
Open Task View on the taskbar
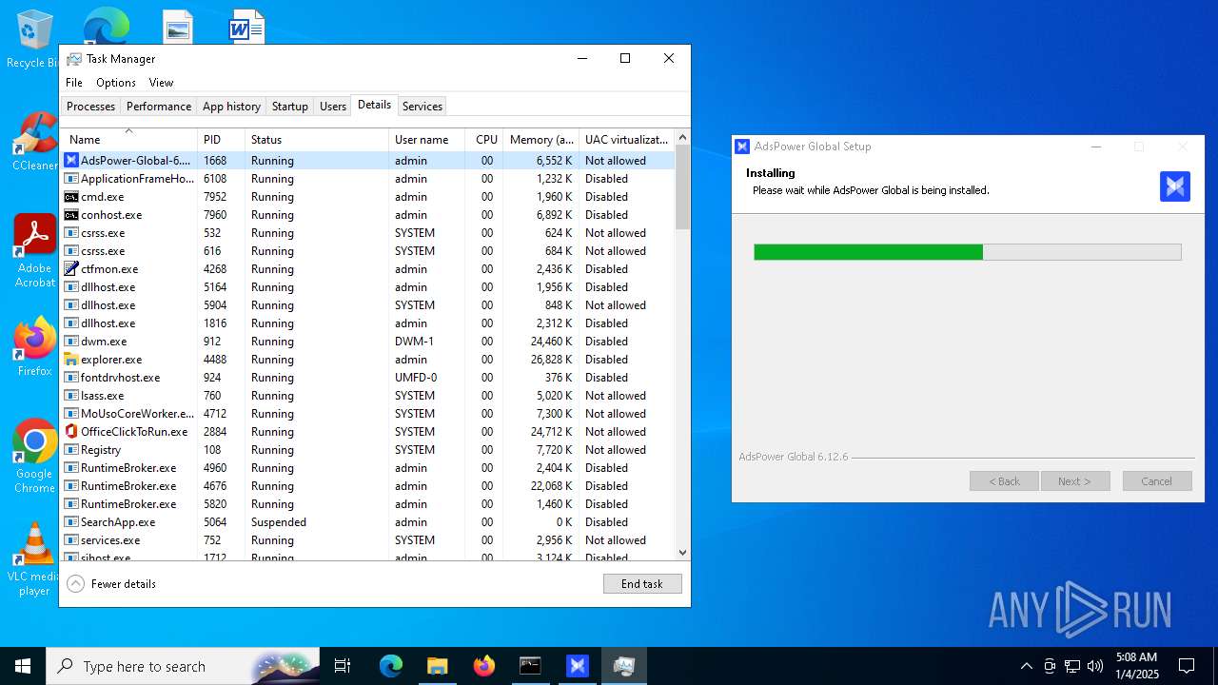(343, 666)
